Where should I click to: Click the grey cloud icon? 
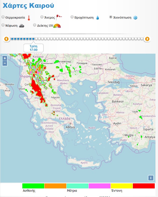(22, 26)
